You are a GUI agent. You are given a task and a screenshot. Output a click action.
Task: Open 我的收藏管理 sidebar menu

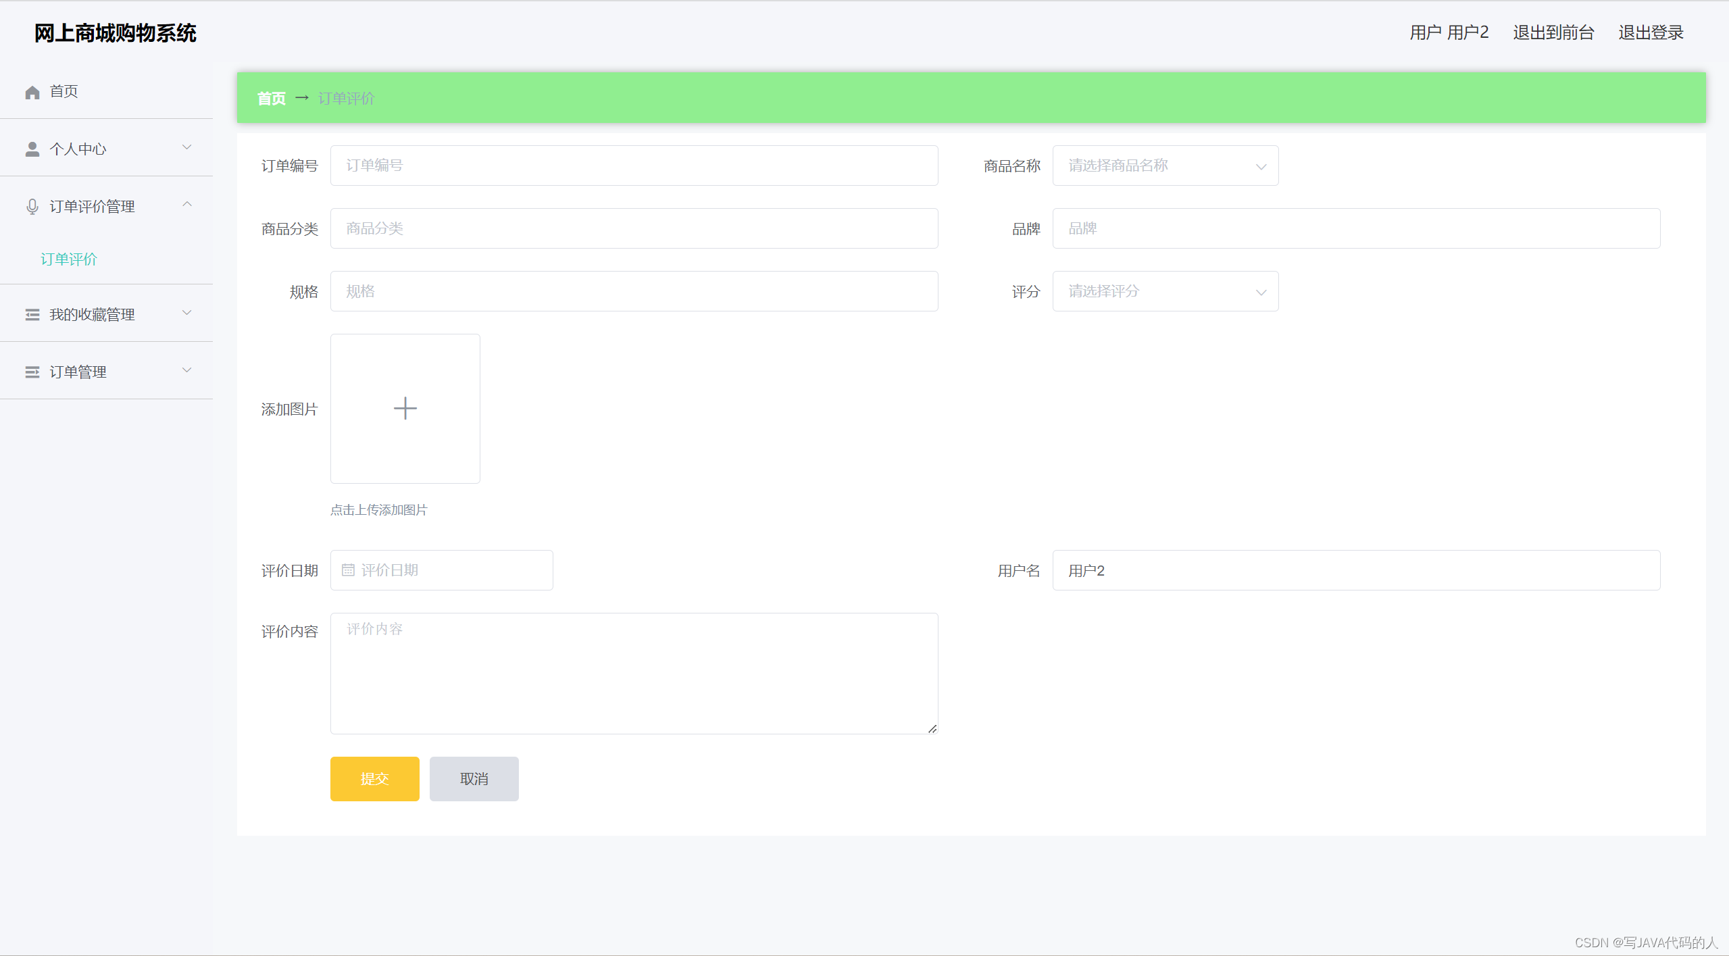(92, 315)
